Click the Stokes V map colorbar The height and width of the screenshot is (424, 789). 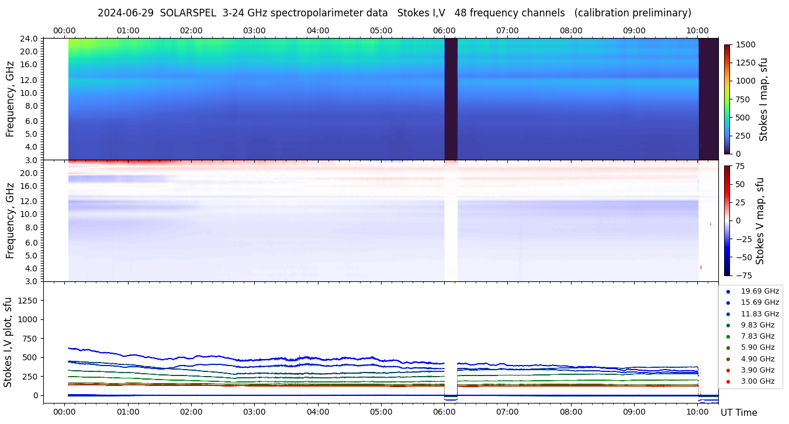(727, 220)
